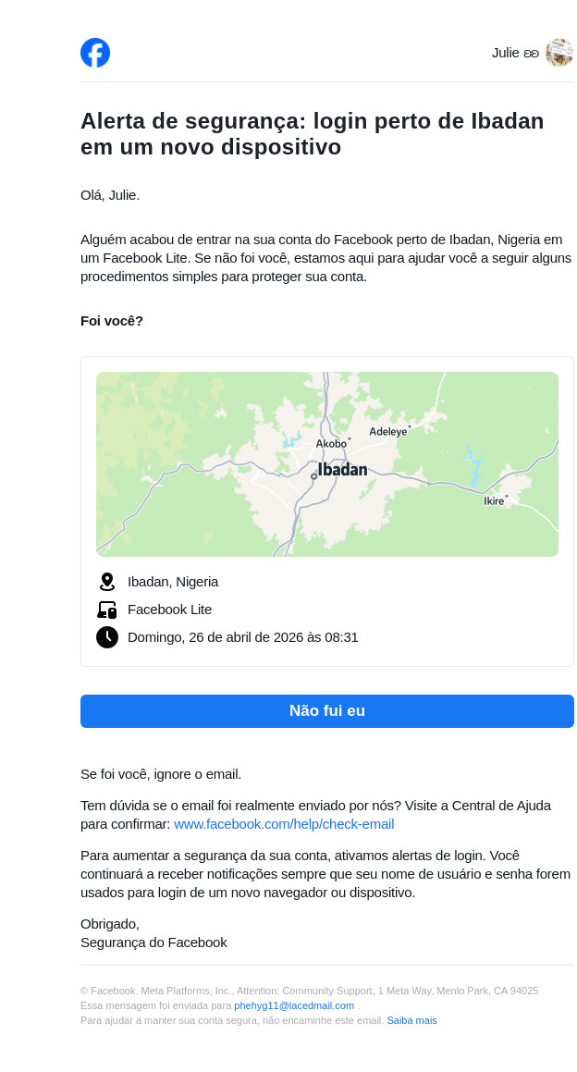Click the location pin icon
The height and width of the screenshot is (1072, 577).
click(107, 582)
